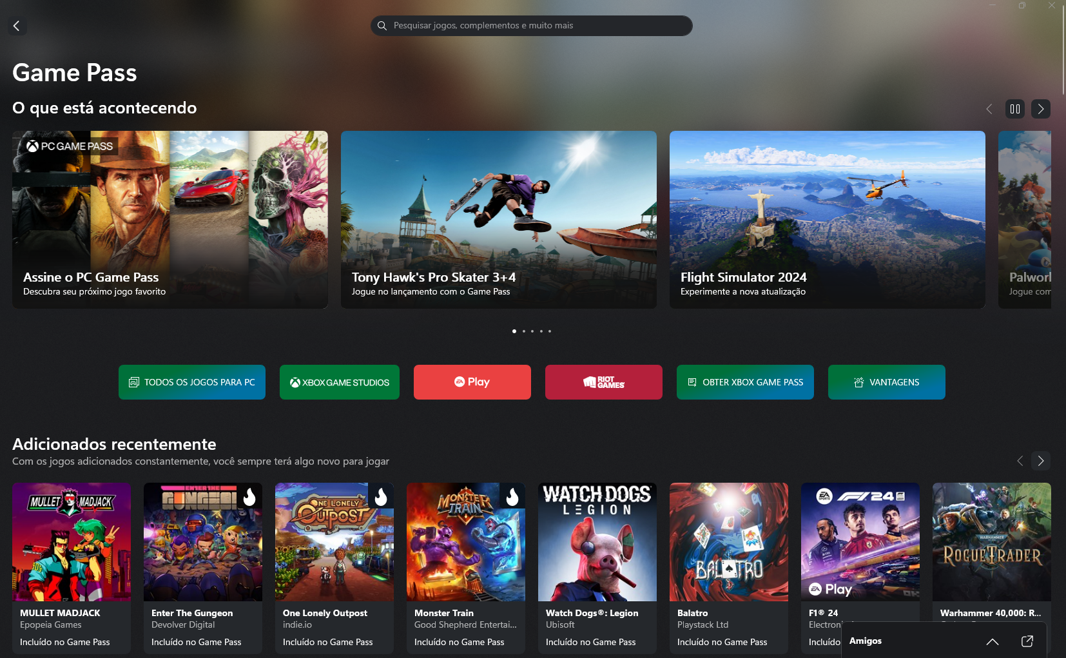Click the search magnifier icon

(x=382, y=26)
